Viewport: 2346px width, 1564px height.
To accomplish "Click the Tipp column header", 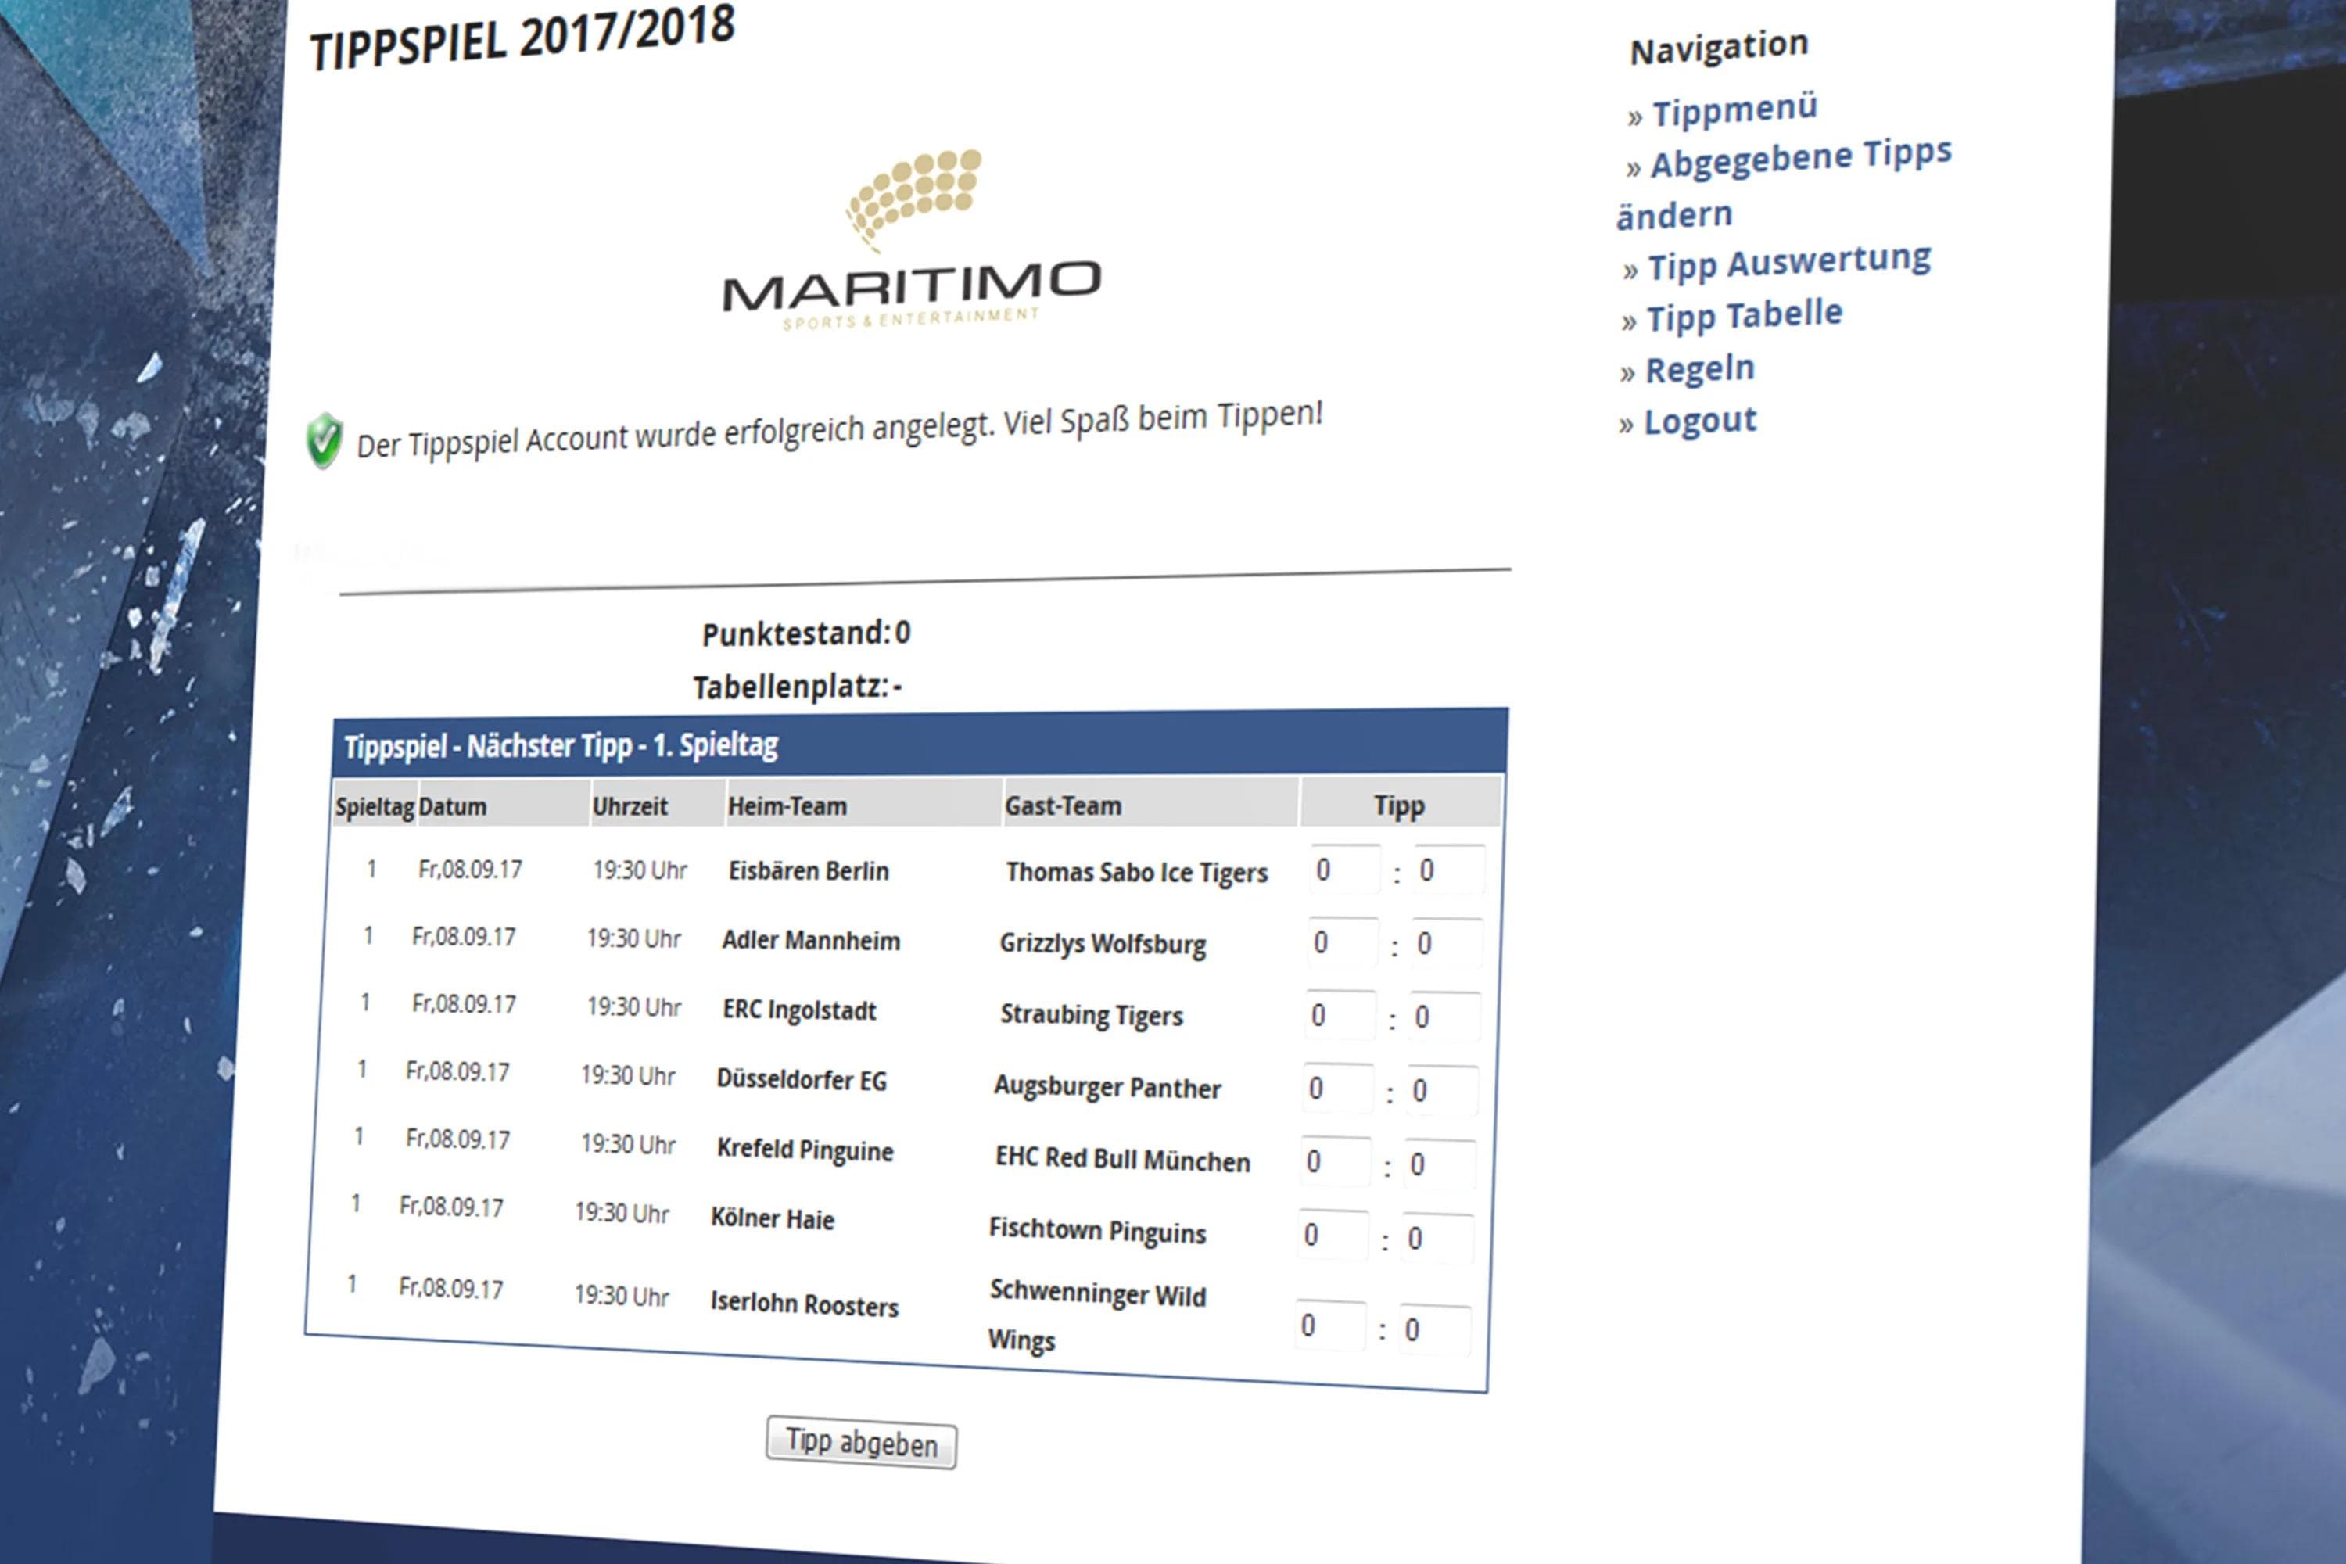I will [1400, 805].
